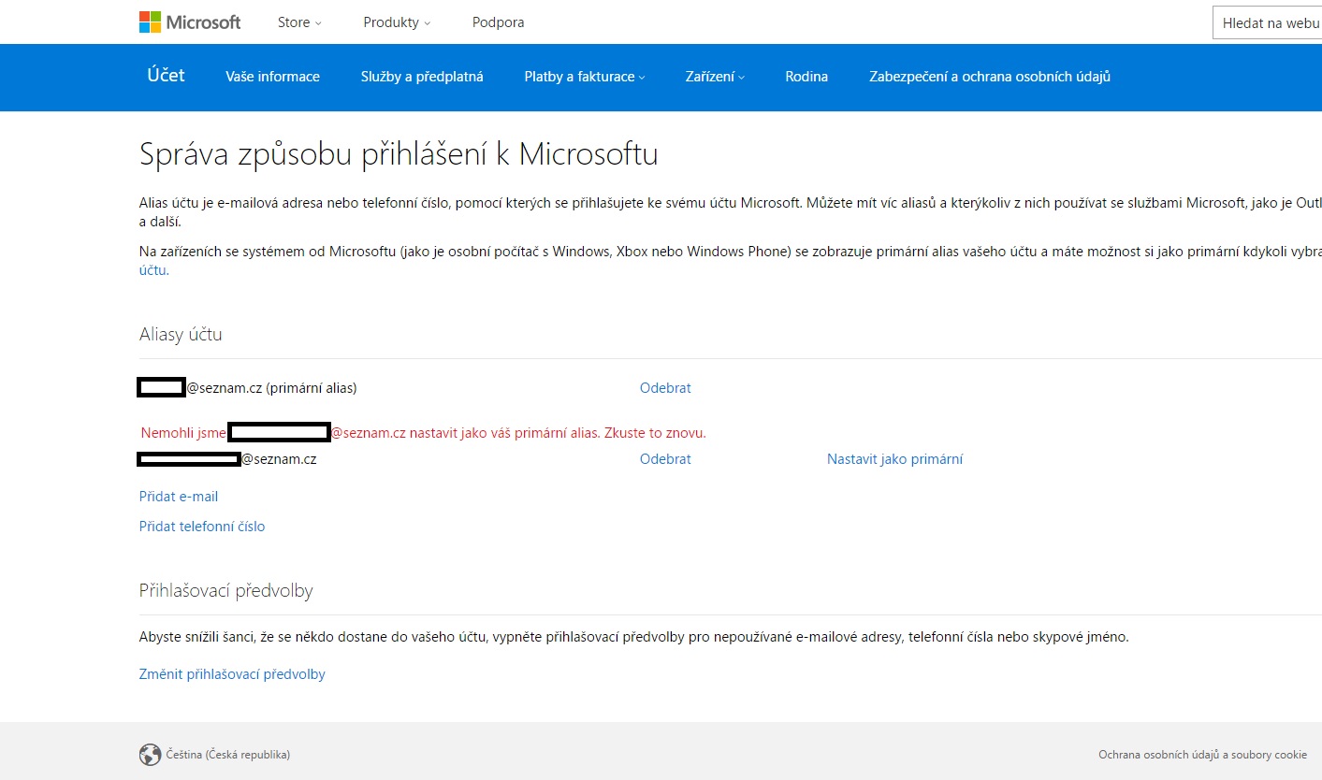
Task: Select Zabezpečení a ochrana osobních údajů
Action: [x=989, y=77]
